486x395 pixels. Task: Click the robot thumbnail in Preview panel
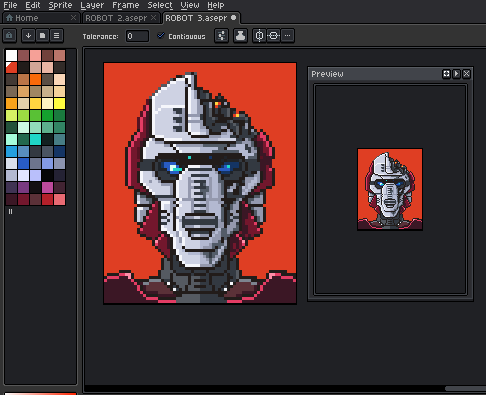390,189
